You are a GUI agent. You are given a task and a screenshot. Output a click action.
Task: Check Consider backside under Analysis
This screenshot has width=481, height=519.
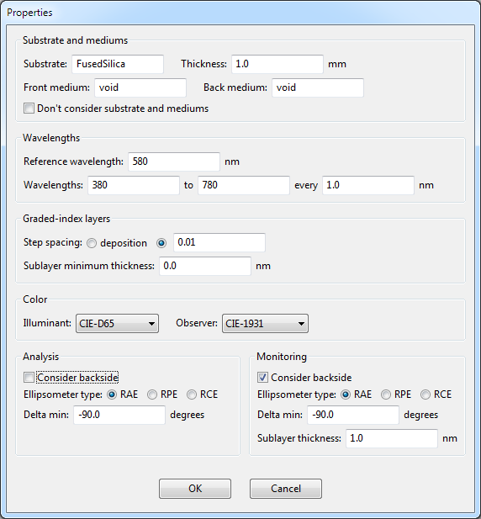click(29, 378)
